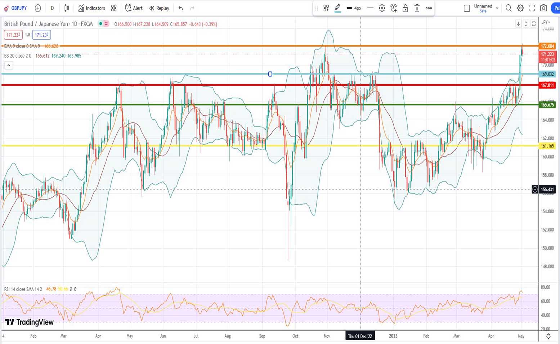Toggle the lock on the selected drawing
The image size is (560, 344).
(x=405, y=8)
